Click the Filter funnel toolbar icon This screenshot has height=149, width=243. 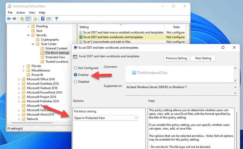click(x=56, y=19)
